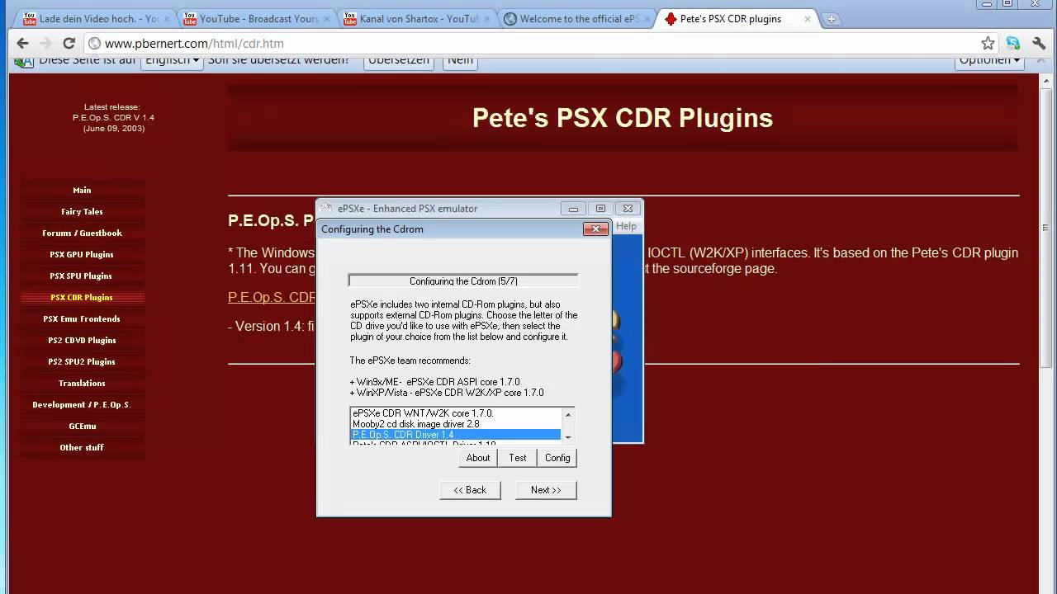
Task: Select 'Mooby2 cd disk image driver 2.8'
Action: (x=455, y=424)
